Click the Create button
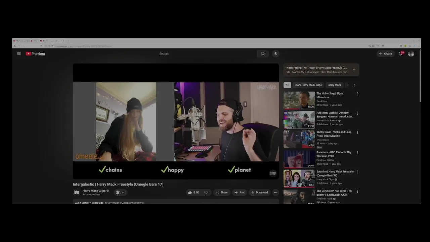Image resolution: width=430 pixels, height=242 pixels. tap(385, 53)
